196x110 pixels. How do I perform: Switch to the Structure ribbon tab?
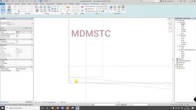[17, 4]
